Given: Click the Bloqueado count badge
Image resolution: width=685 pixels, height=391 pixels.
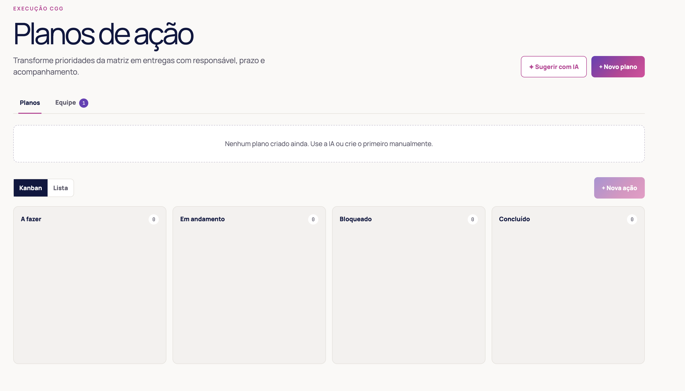Looking at the screenshot, I should (473, 219).
